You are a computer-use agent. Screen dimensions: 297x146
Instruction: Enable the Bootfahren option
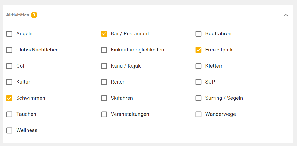(x=198, y=34)
